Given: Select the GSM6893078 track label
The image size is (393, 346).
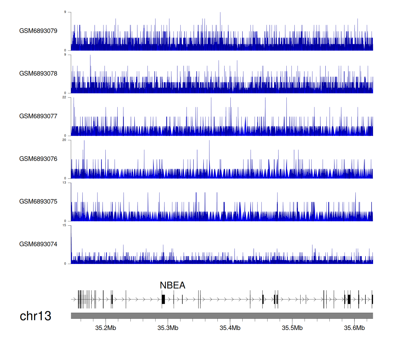Looking at the screenshot, I should 38,74.
